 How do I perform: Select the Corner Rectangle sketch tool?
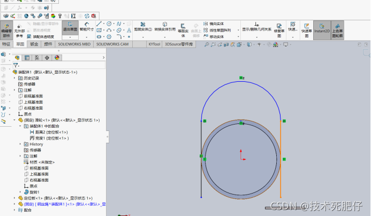pos(99,30)
